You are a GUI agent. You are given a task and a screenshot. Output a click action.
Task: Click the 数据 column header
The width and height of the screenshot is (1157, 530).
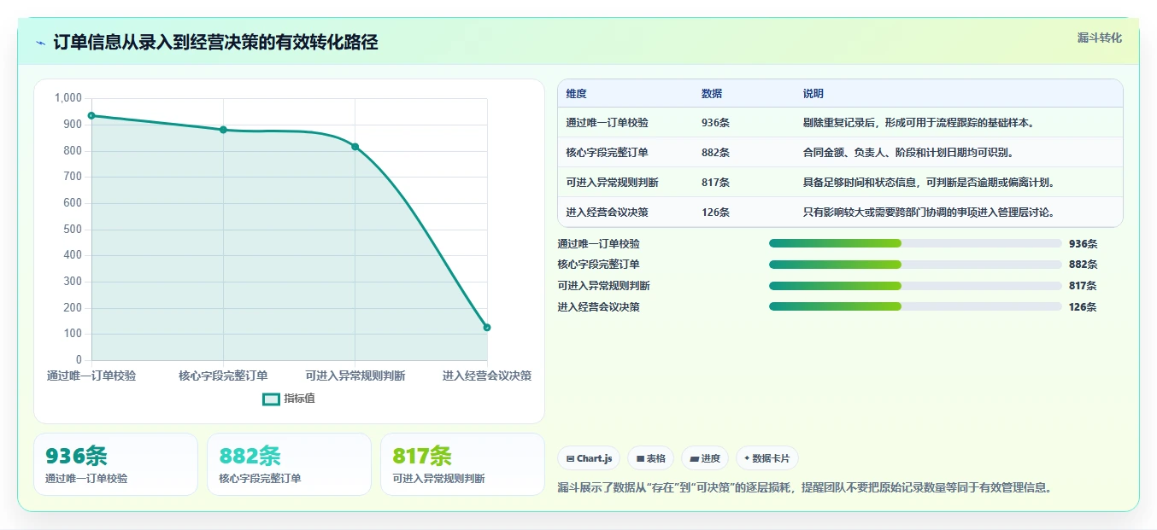(x=712, y=94)
